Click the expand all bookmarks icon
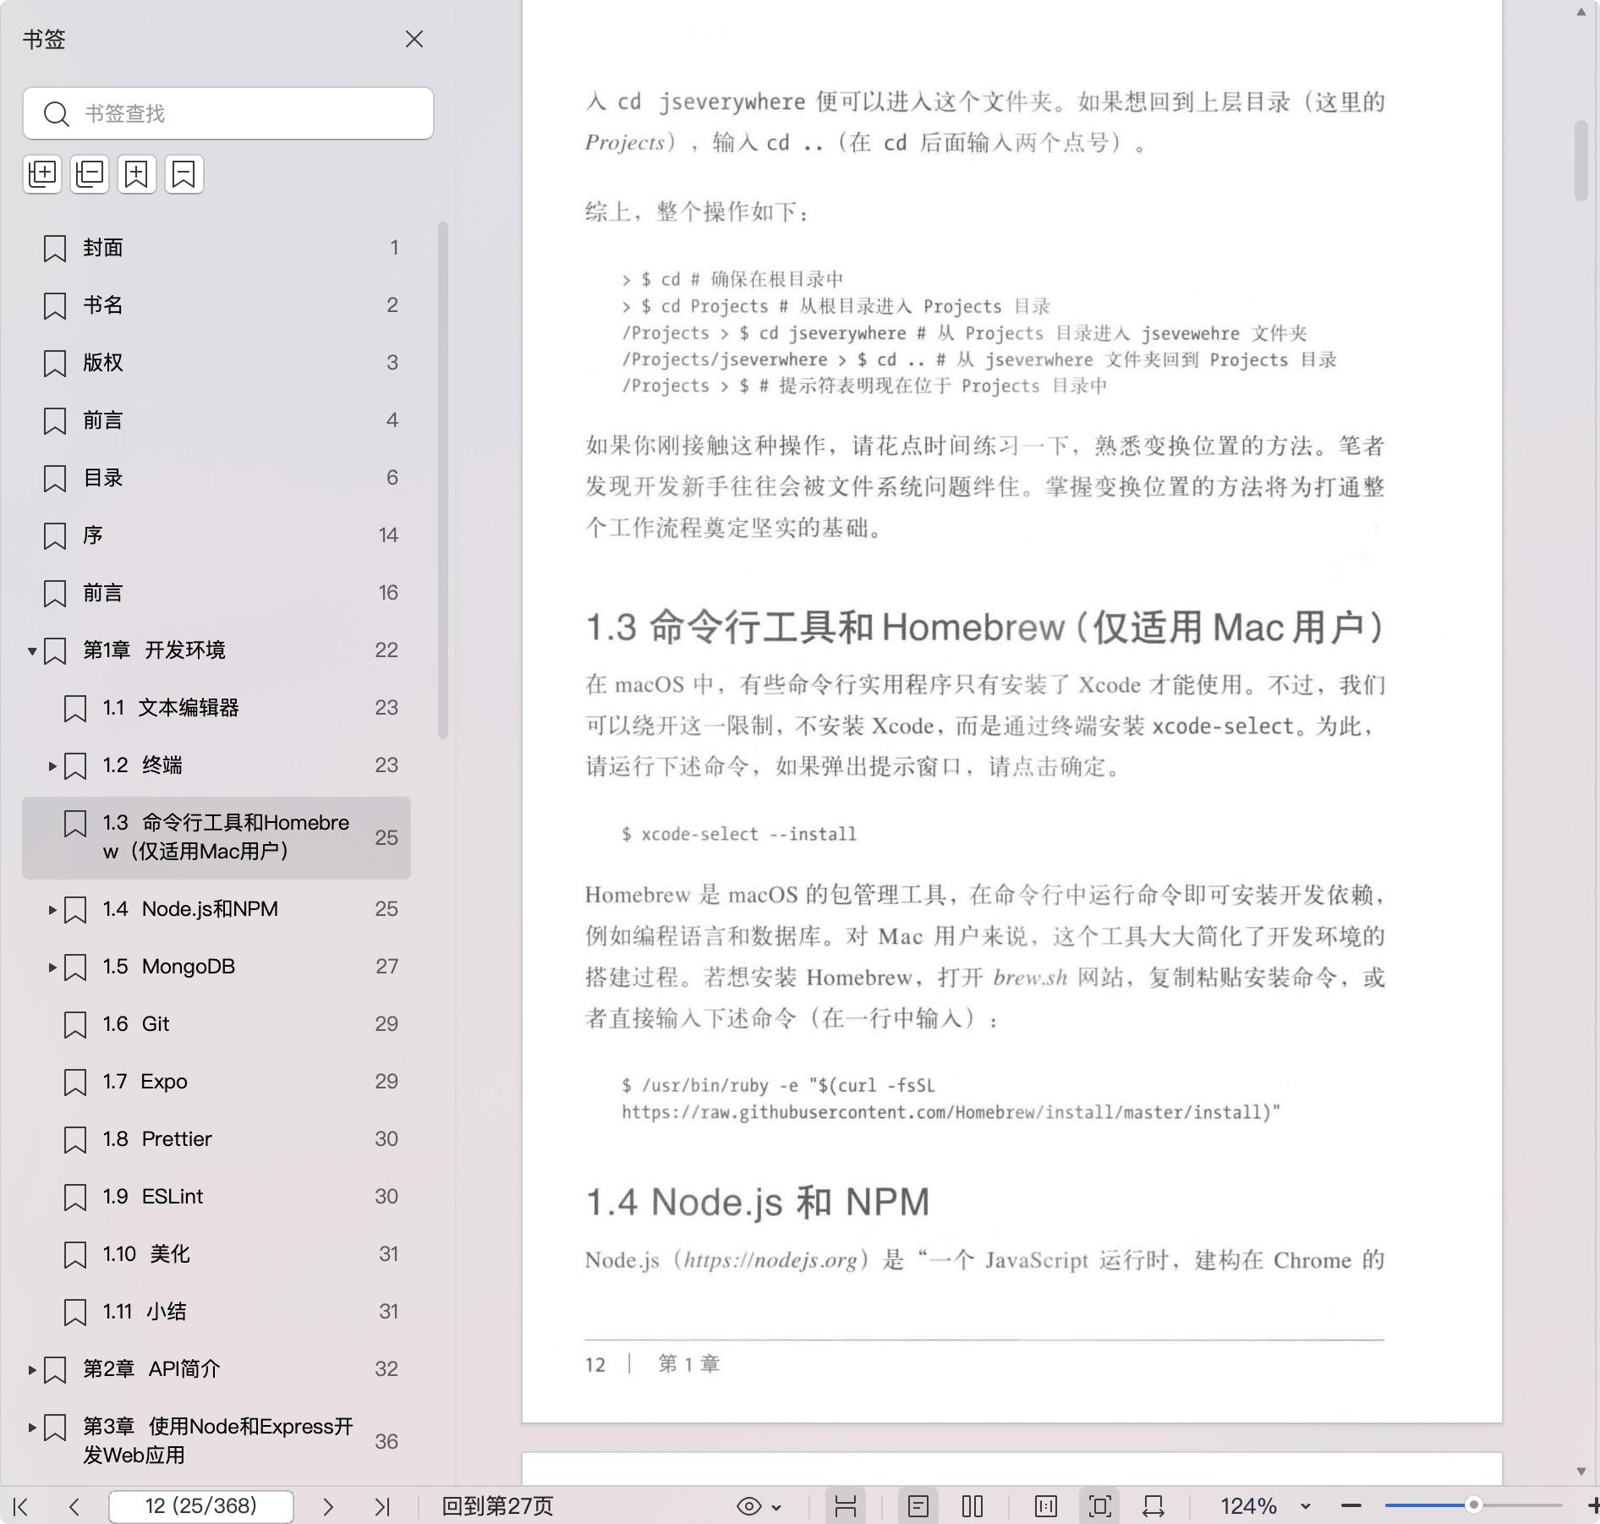Screen dimensions: 1600x1524 pyautogui.click(x=42, y=174)
